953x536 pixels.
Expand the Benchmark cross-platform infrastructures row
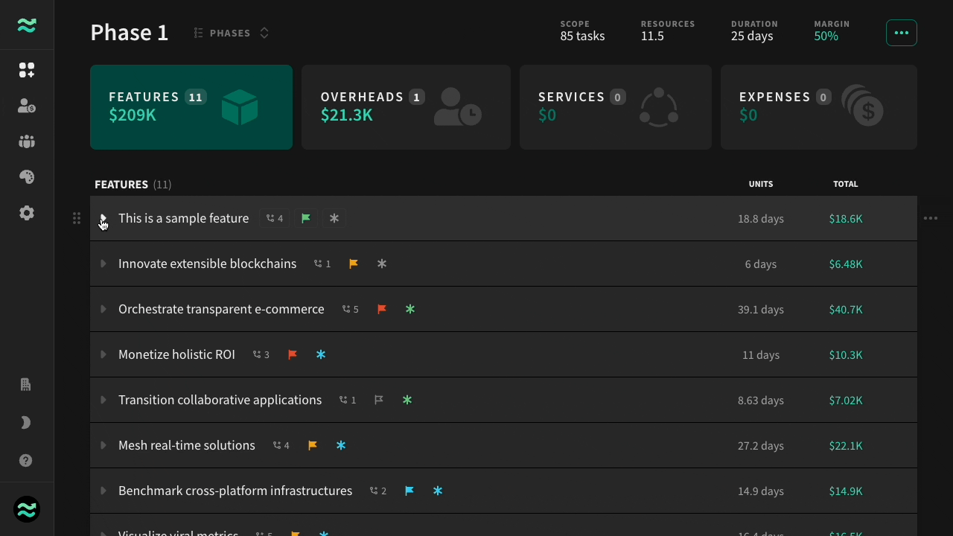[103, 491]
